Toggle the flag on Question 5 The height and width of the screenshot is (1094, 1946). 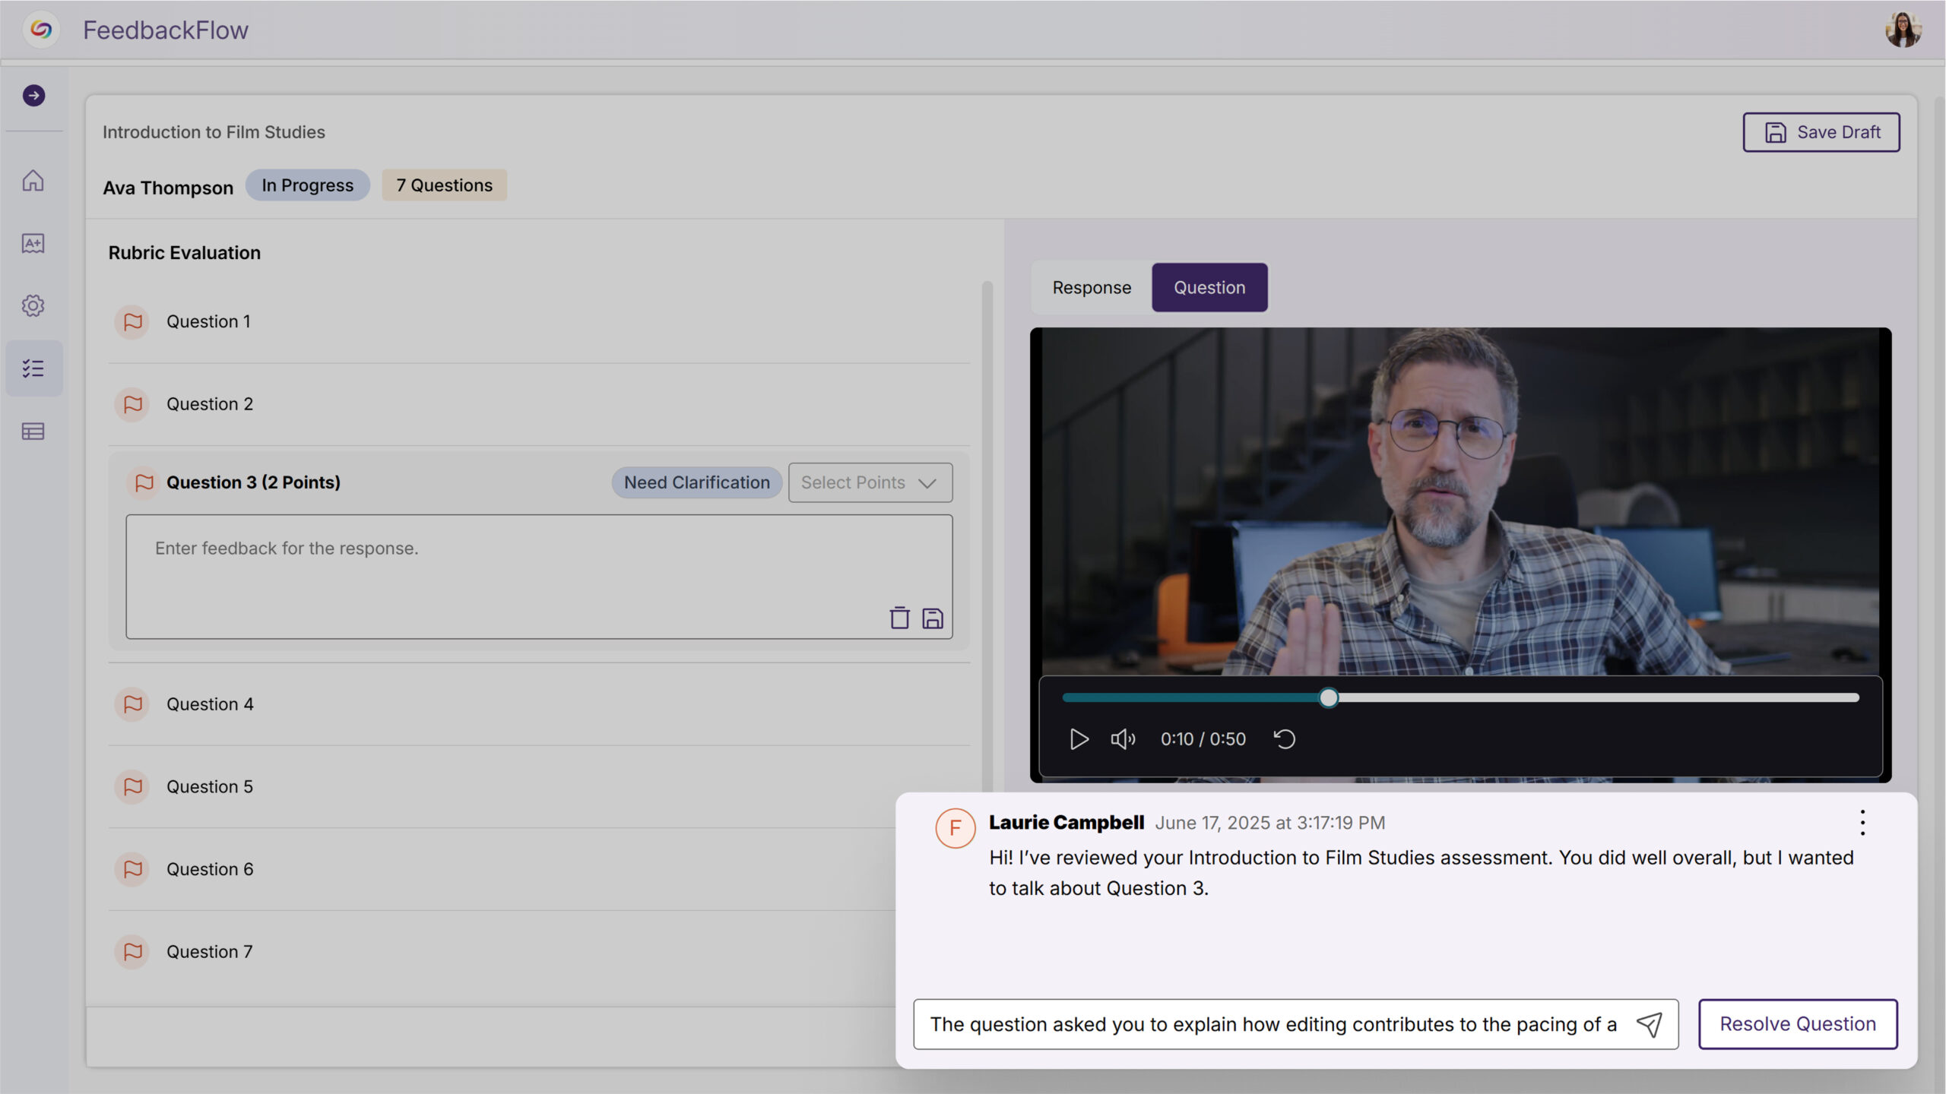click(133, 786)
